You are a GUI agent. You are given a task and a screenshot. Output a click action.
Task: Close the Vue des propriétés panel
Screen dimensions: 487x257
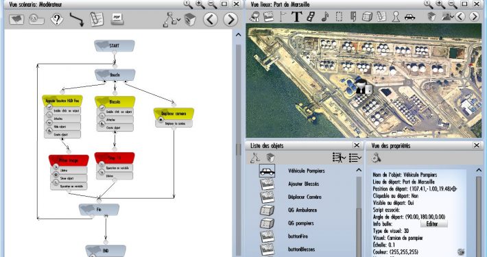tap(477, 145)
